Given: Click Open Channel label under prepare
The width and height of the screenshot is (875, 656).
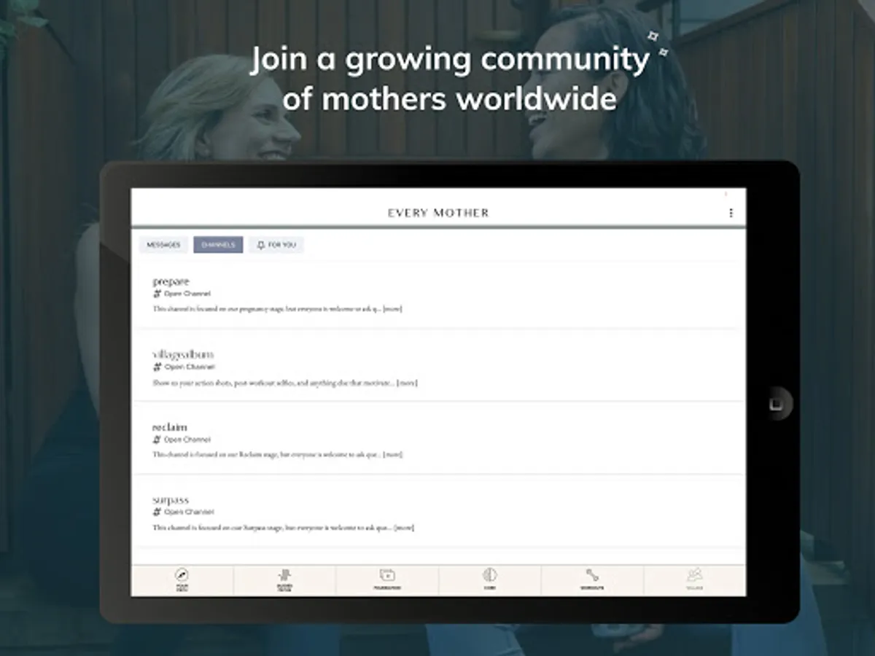Looking at the screenshot, I should coord(187,294).
